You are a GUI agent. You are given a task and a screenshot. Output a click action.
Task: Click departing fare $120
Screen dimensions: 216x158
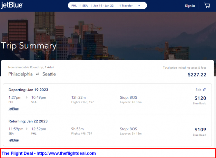point(200,98)
